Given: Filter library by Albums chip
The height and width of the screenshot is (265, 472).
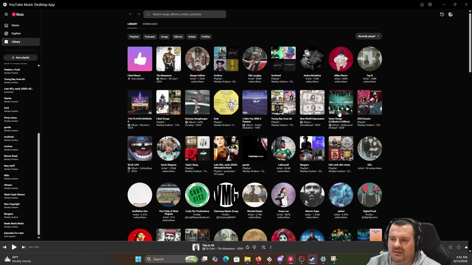Looking at the screenshot, I should coord(178,37).
